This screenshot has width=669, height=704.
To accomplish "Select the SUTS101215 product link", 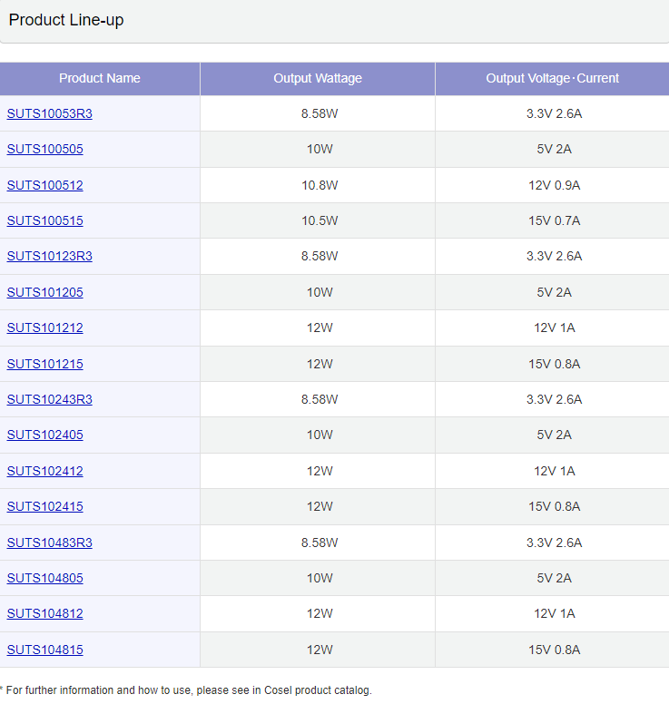I will point(44,364).
